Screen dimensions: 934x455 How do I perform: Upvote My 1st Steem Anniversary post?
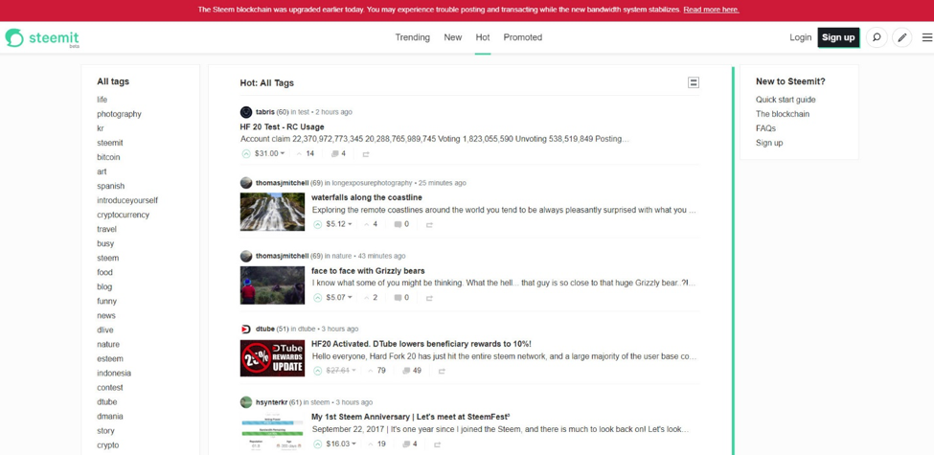click(x=317, y=444)
